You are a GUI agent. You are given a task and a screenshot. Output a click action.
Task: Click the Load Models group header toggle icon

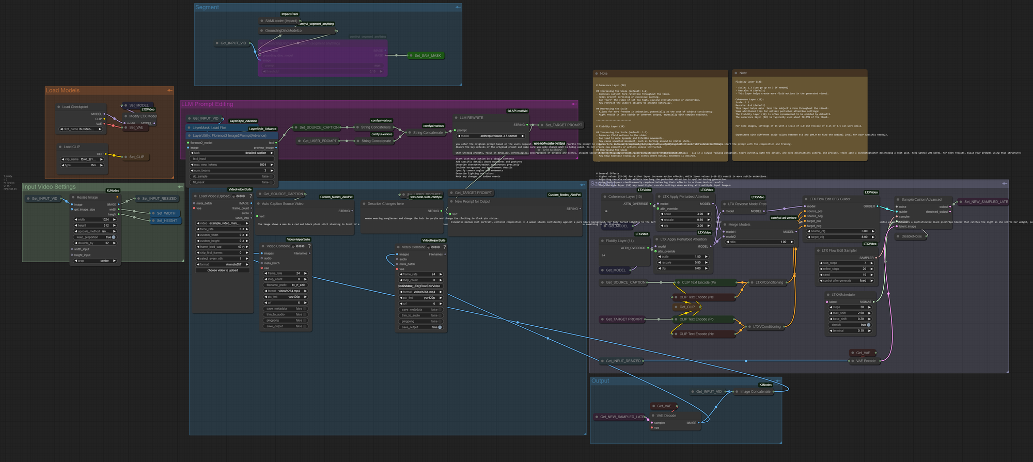(169, 90)
